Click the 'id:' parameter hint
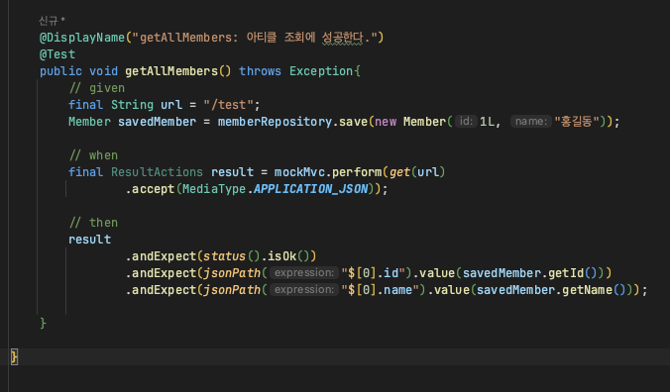Screen dimensions: 670x392 tap(466, 122)
